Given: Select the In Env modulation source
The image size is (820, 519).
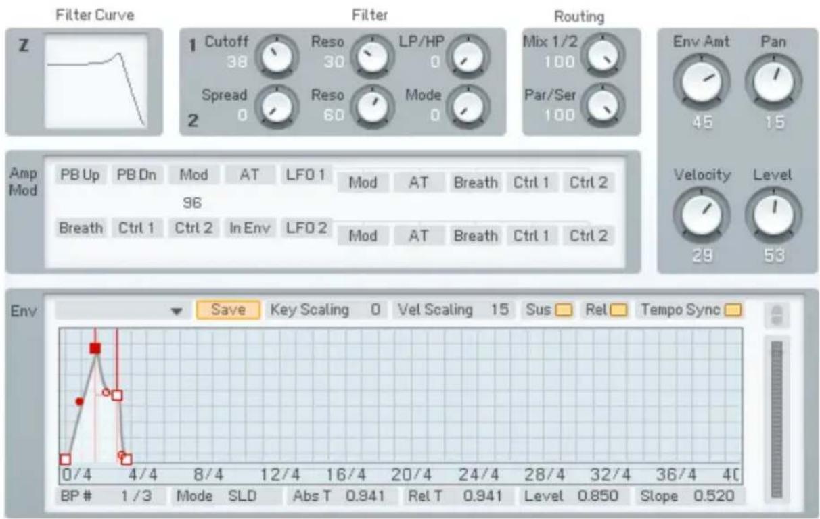Looking at the screenshot, I should (250, 228).
